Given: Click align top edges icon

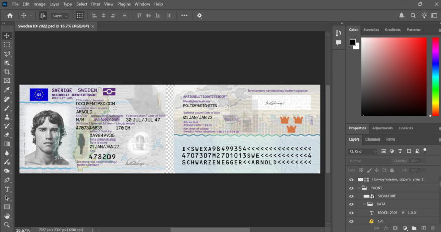Looking at the screenshot, I should [139, 16].
